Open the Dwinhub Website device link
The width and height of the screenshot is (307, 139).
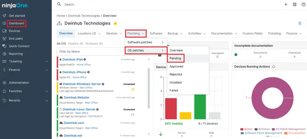point(77,97)
